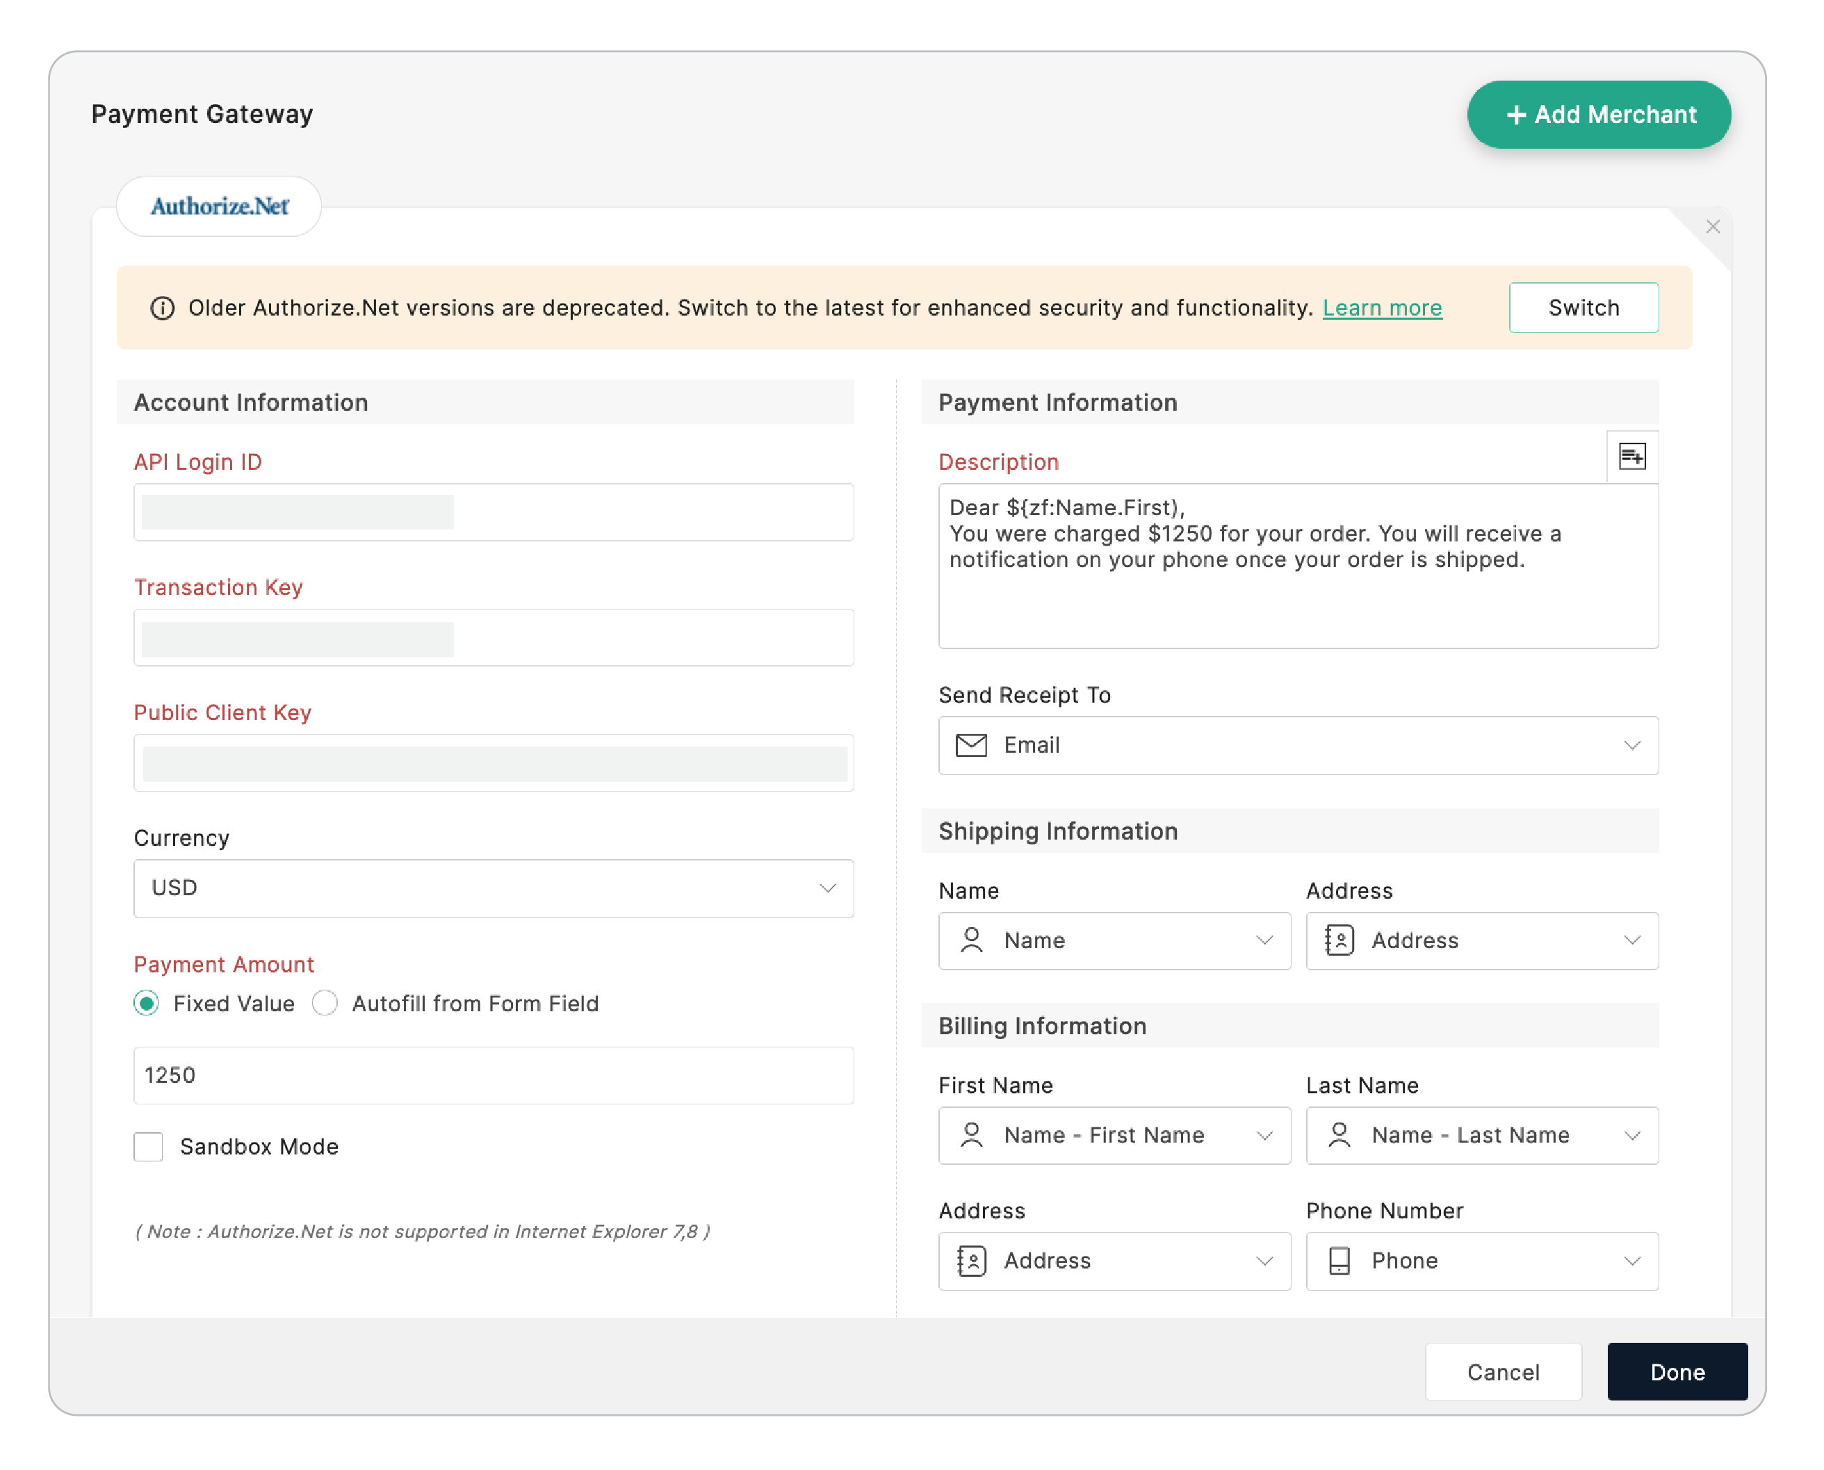Click the Switch button in banner
The width and height of the screenshot is (1824, 1470).
[x=1583, y=308]
